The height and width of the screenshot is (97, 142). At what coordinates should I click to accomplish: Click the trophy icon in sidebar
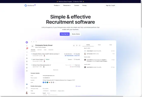coord(27,68)
